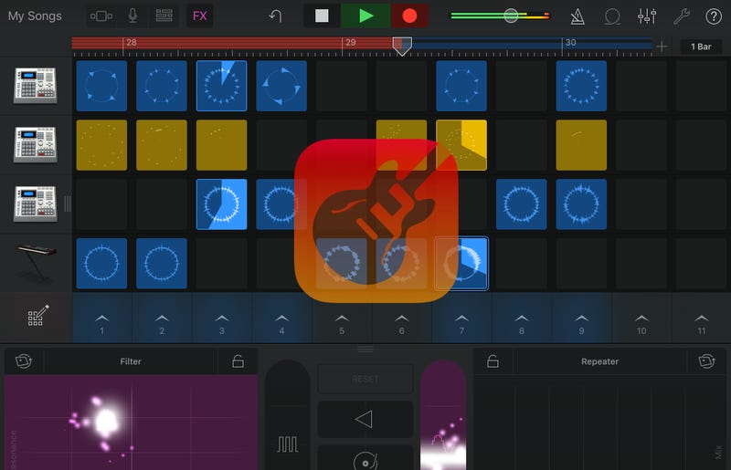Move the timeline playhead marker

[x=402, y=47]
